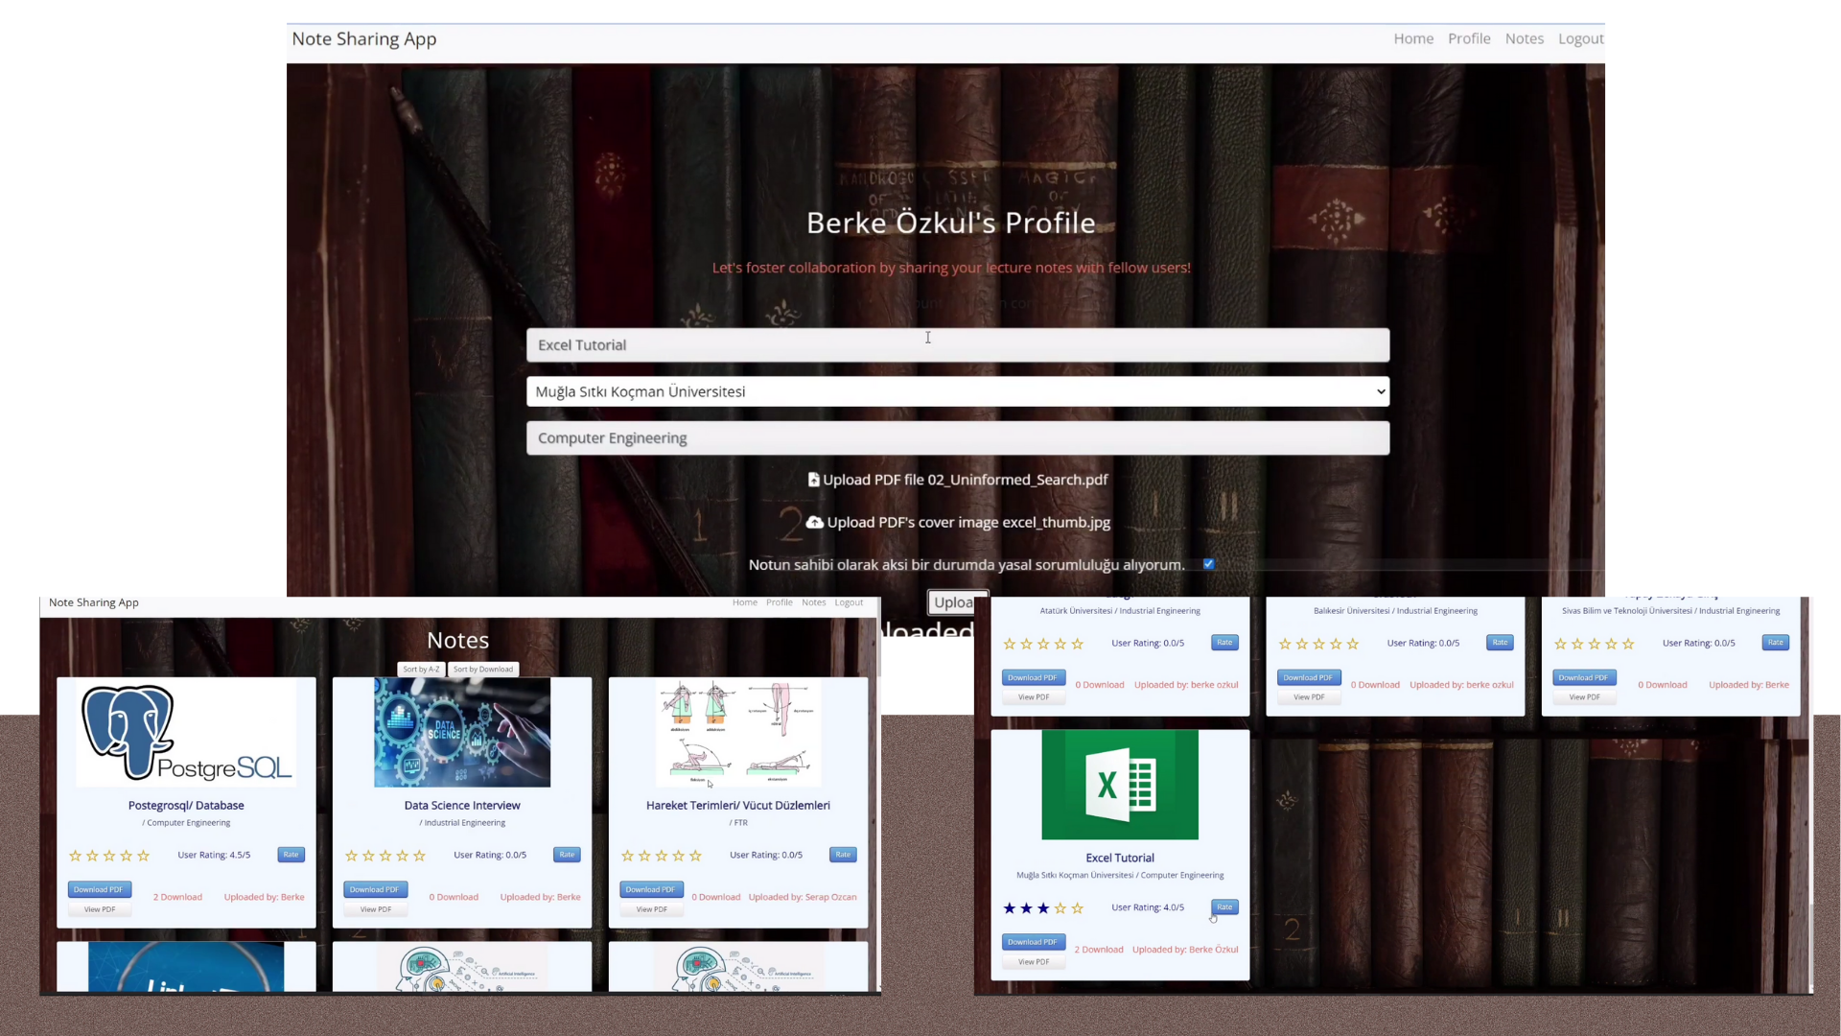This screenshot has width=1841, height=1036.
Task: Click the fifth star on Atatürk Üniversitesi card
Action: (1078, 644)
